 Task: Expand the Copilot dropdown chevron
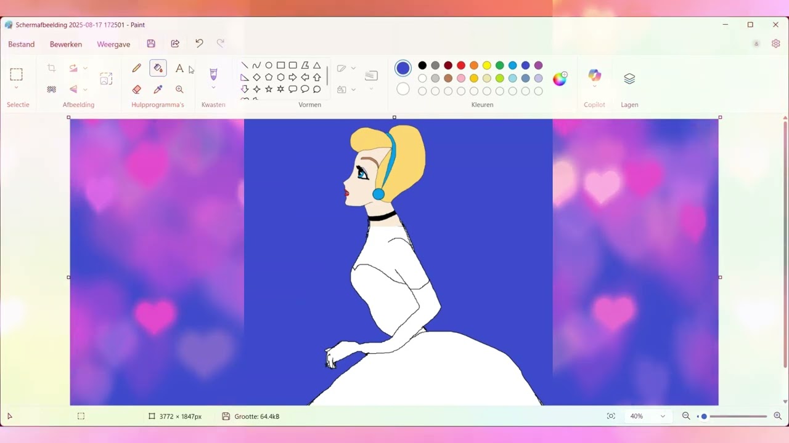pos(594,87)
